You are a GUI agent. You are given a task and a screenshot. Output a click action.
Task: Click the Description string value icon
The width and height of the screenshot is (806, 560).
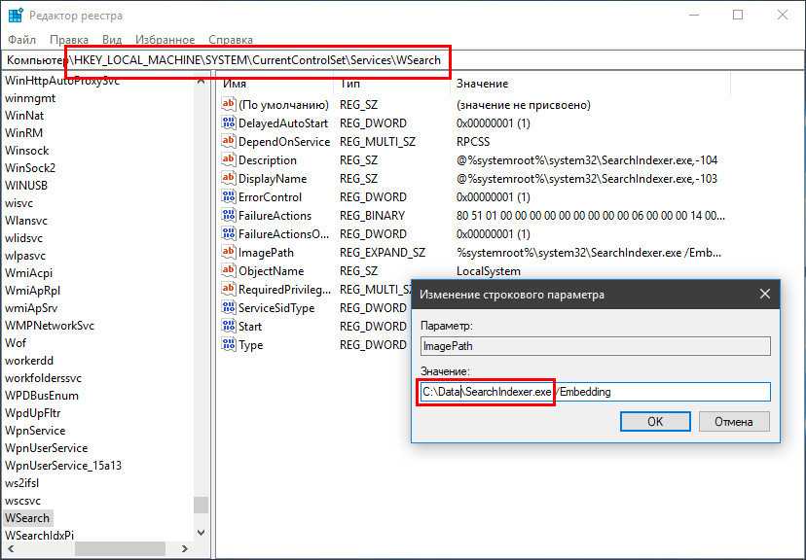coord(230,160)
